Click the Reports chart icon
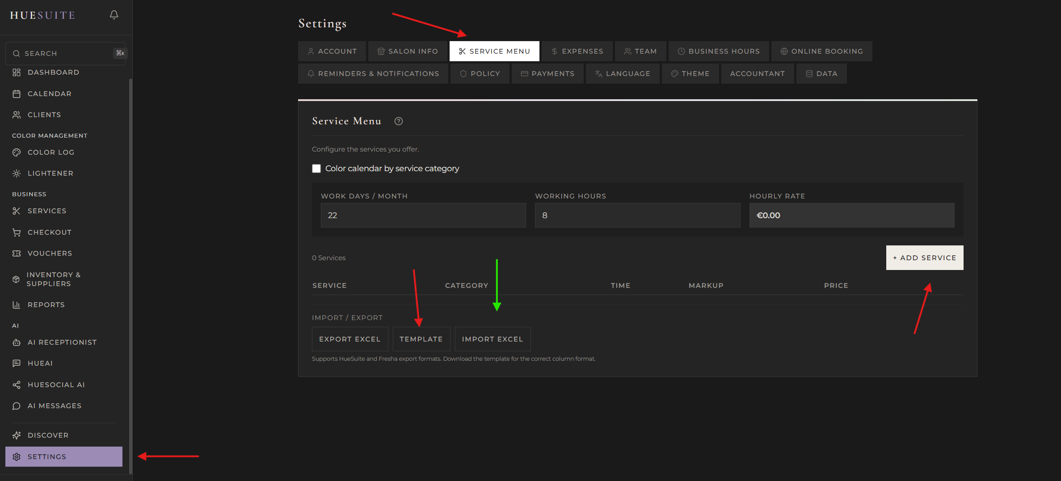The image size is (1061, 481). (17, 304)
